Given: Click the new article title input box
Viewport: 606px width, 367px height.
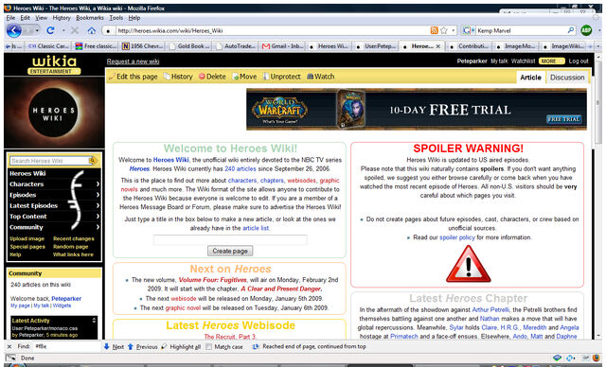Looking at the screenshot, I should (x=230, y=239).
